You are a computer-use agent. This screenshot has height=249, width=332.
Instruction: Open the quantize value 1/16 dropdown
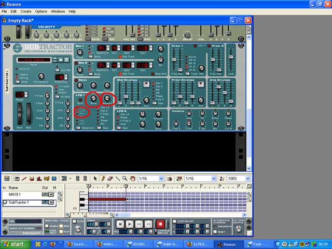[x=214, y=178]
